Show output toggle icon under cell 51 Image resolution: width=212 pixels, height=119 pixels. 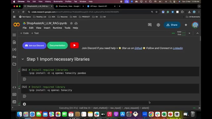(x=24, y=79)
